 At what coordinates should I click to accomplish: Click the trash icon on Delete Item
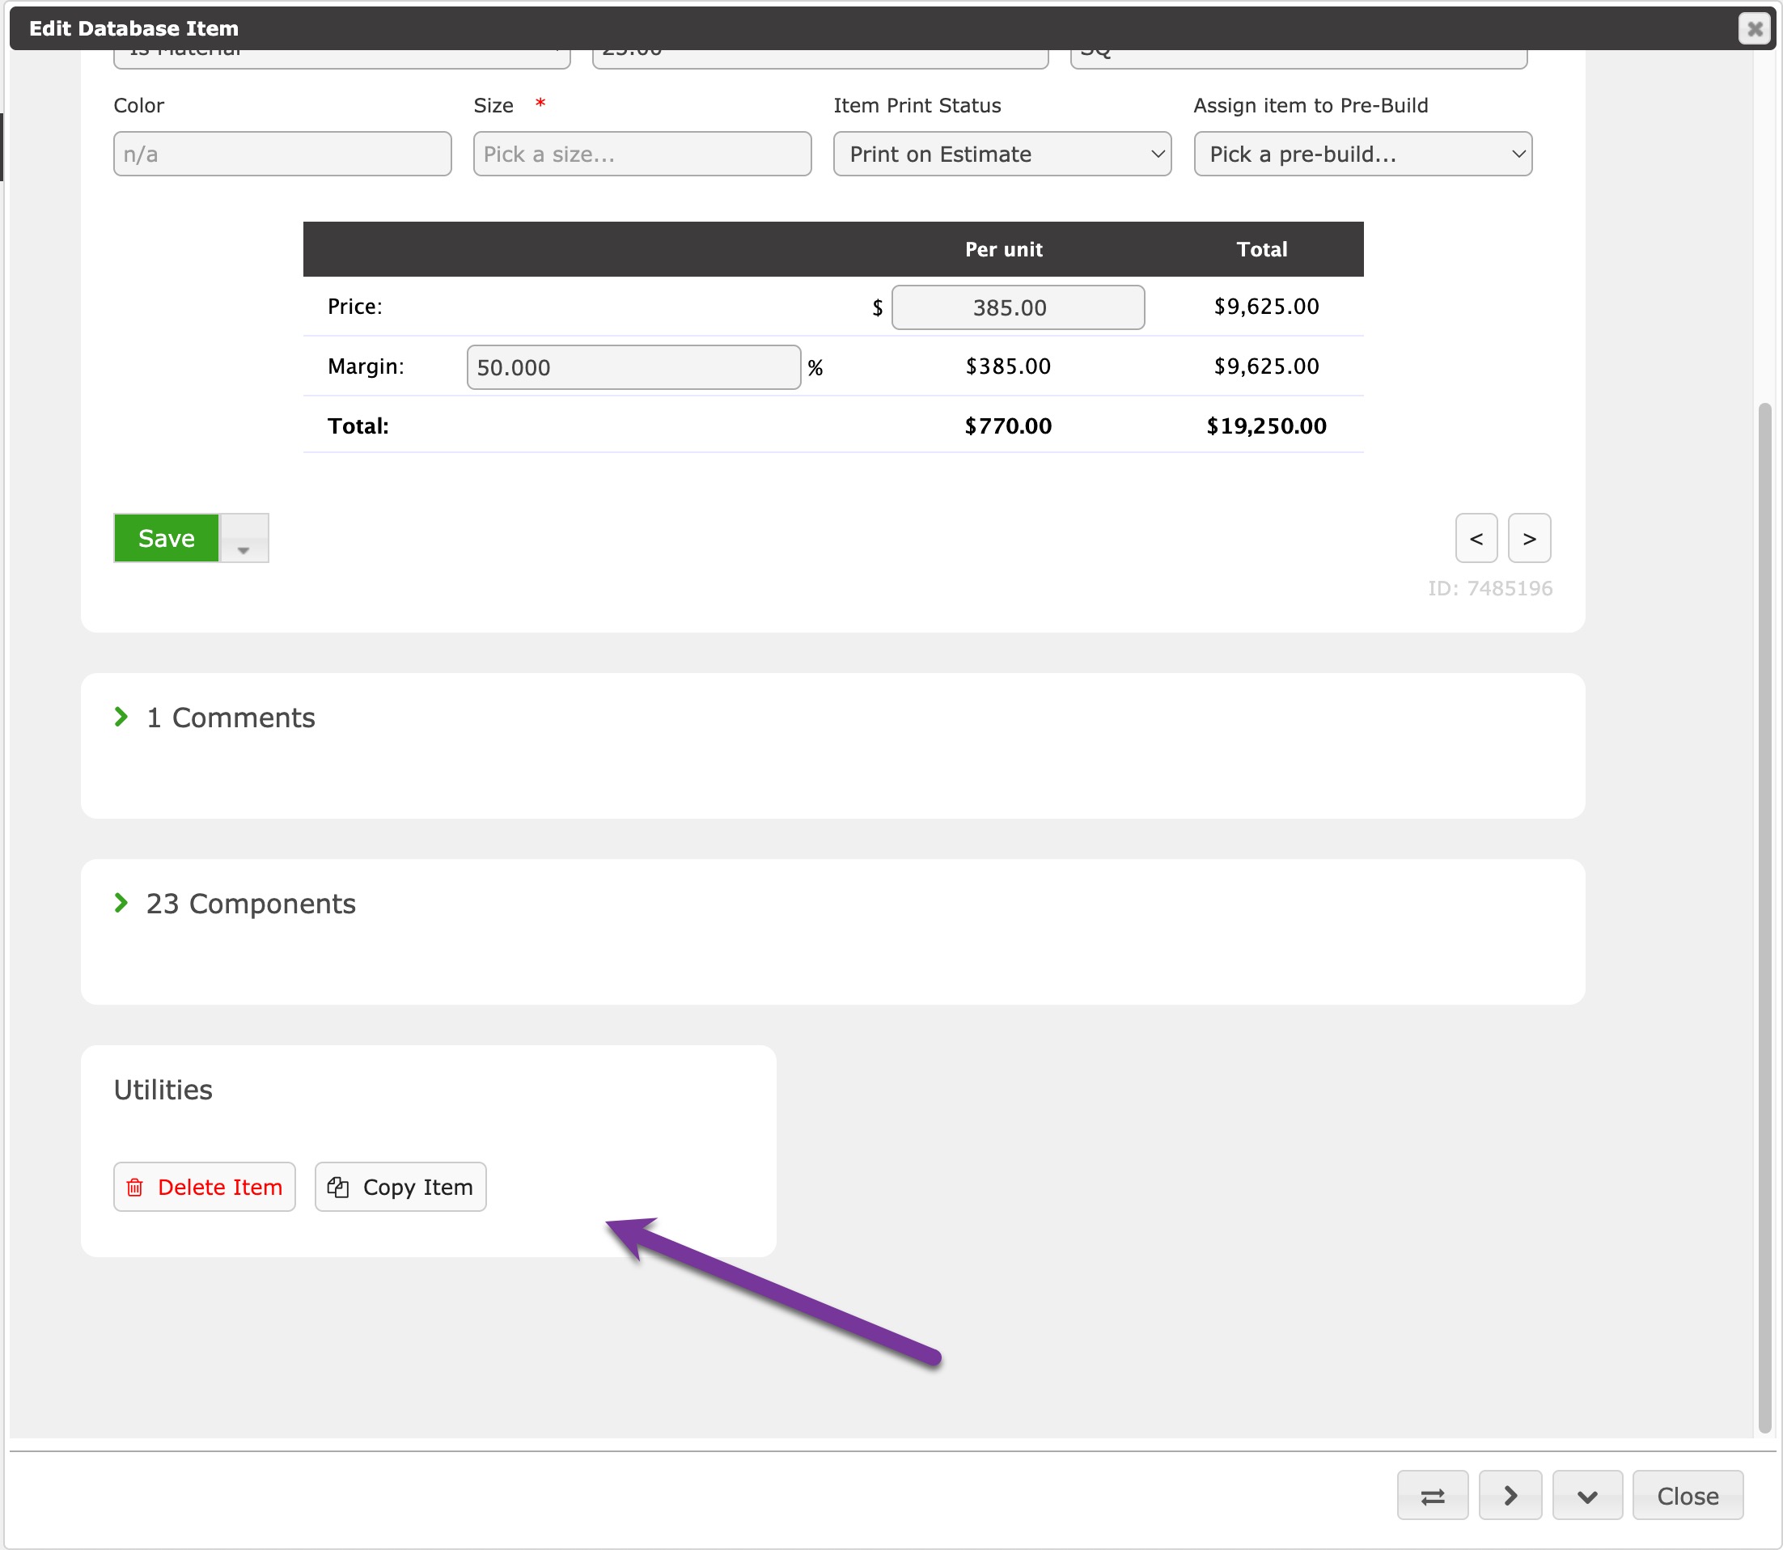pyautogui.click(x=135, y=1187)
